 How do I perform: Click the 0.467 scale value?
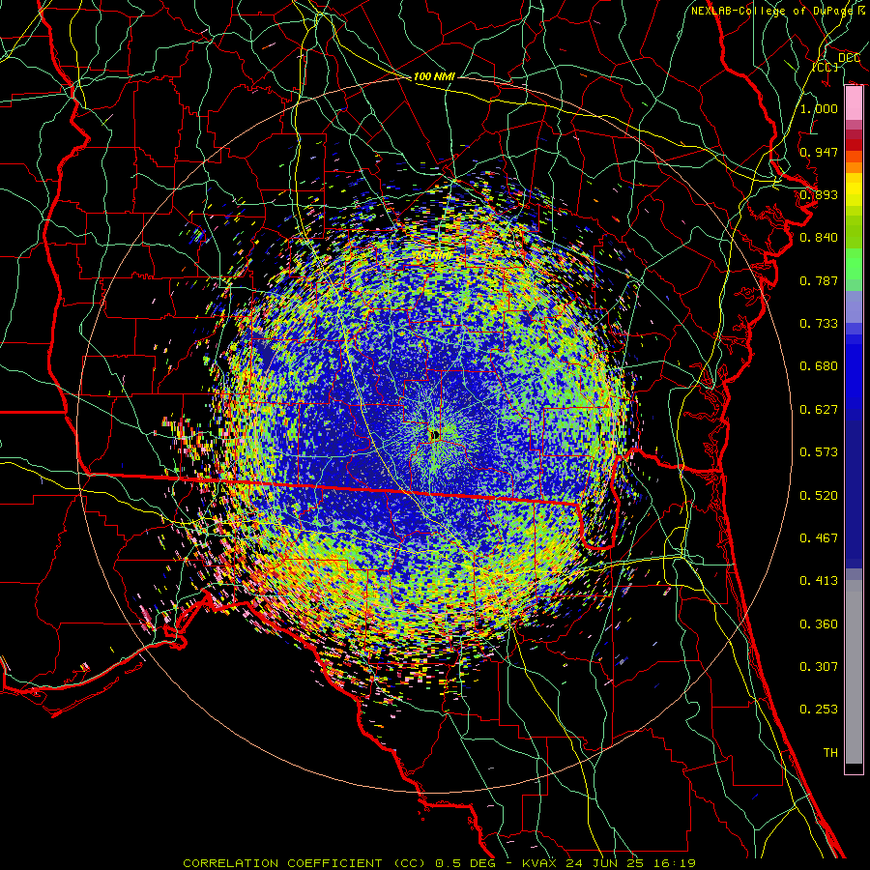pos(819,538)
